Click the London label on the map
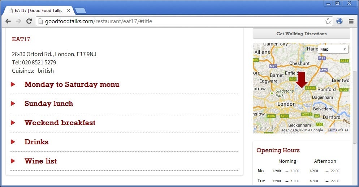The width and height of the screenshot is (359, 187). coord(286,104)
